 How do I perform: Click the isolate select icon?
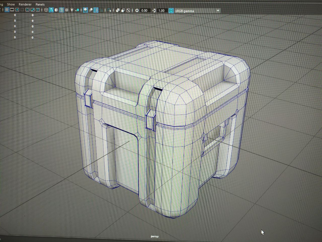pos(109,10)
